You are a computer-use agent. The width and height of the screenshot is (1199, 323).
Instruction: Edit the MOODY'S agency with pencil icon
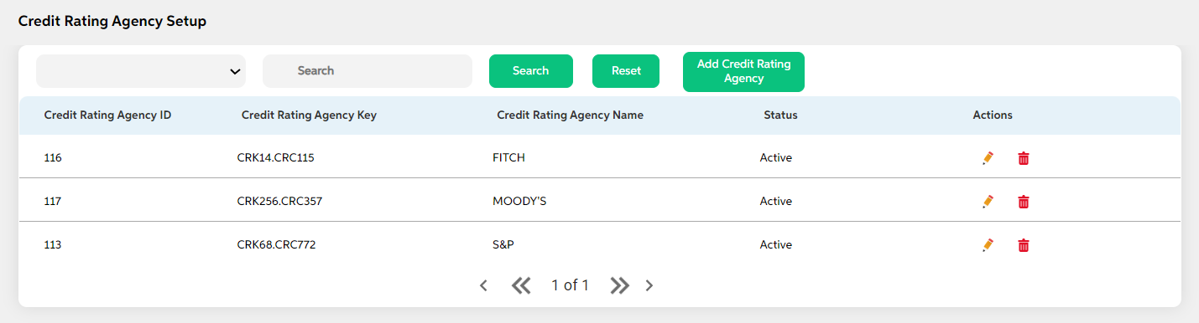tap(988, 202)
